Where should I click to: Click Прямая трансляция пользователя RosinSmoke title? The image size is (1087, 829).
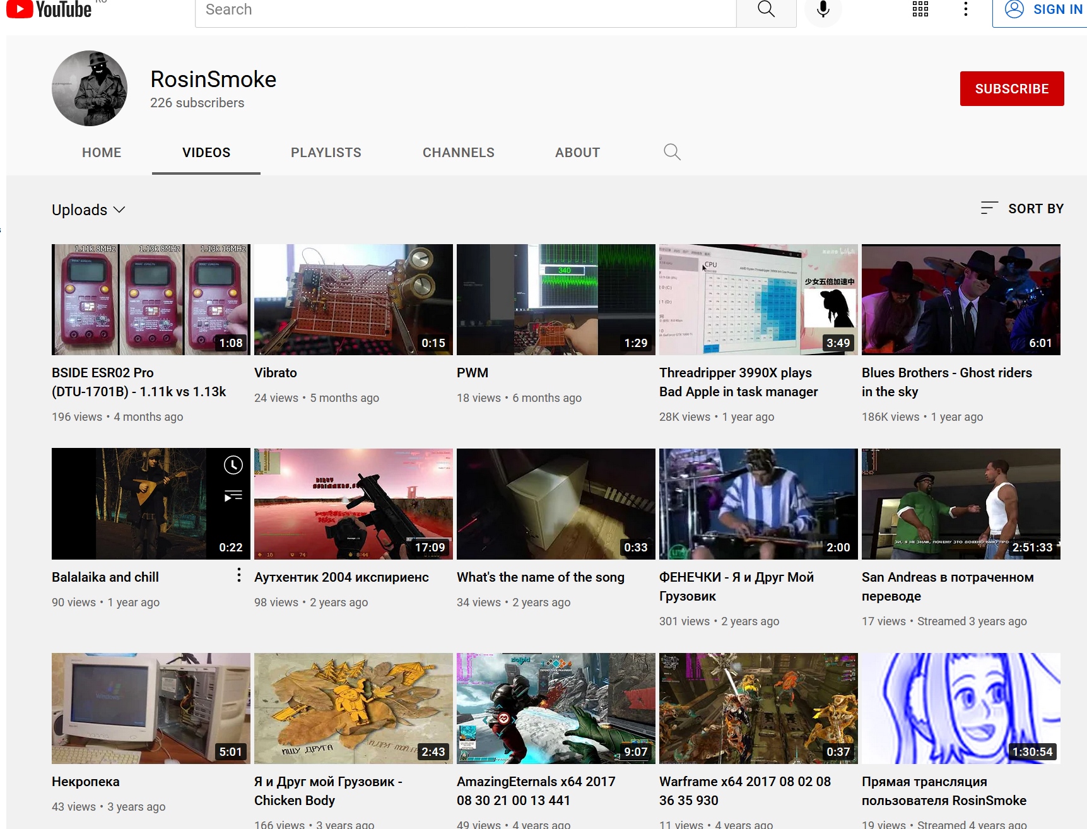(944, 791)
